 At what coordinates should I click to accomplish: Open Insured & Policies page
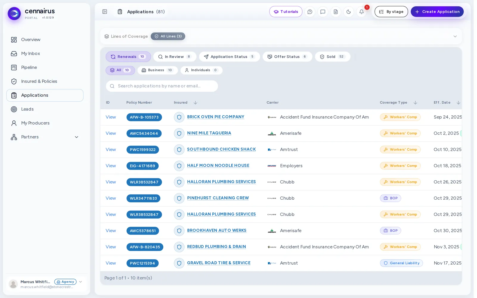point(45,81)
